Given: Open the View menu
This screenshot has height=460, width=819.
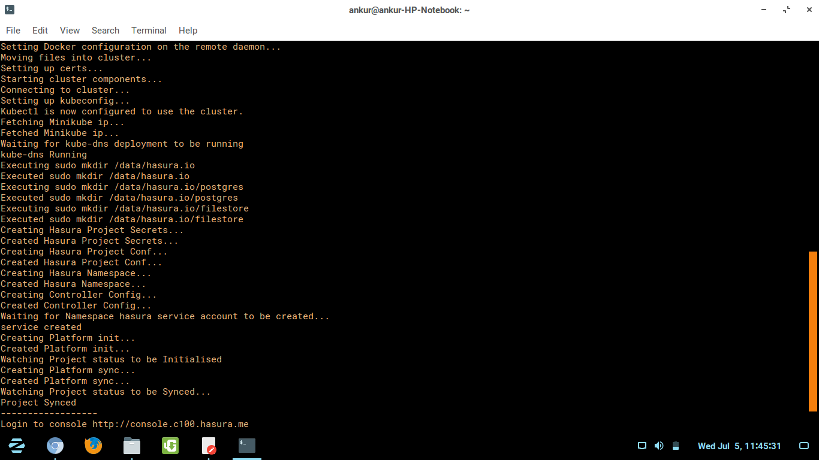Looking at the screenshot, I should point(70,31).
